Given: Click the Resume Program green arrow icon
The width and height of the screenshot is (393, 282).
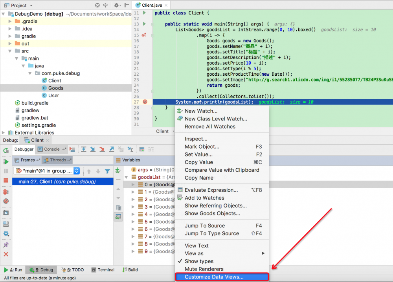Looking at the screenshot, I should tap(5, 162).
